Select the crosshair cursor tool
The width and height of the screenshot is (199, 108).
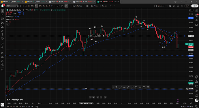(2, 11)
